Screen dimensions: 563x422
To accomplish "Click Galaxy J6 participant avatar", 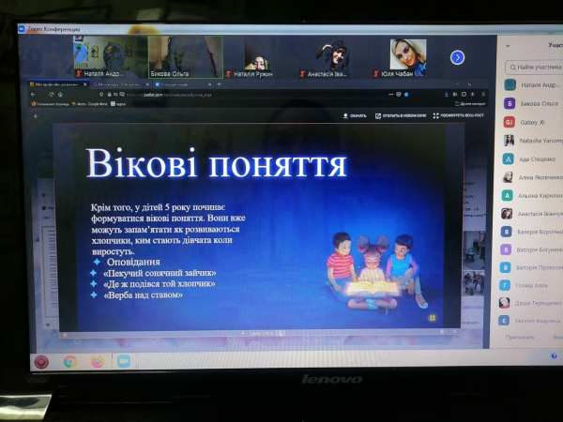I will pyautogui.click(x=508, y=122).
